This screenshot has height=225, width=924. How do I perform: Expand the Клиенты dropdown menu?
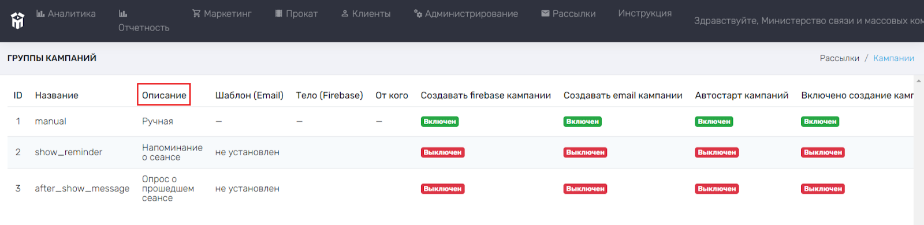click(x=366, y=13)
